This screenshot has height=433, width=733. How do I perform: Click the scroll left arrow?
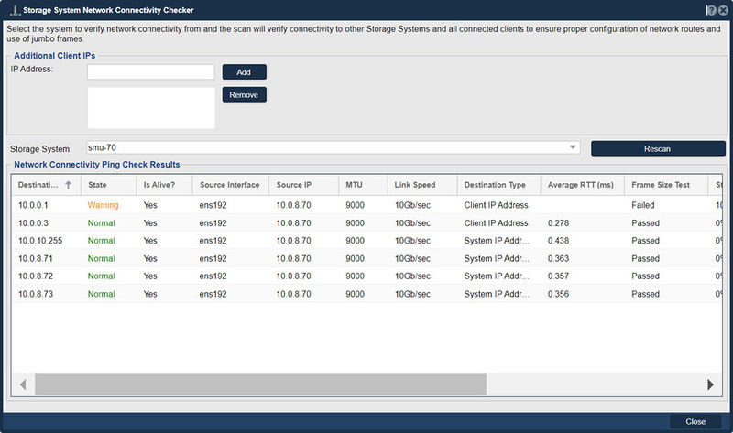tap(23, 384)
